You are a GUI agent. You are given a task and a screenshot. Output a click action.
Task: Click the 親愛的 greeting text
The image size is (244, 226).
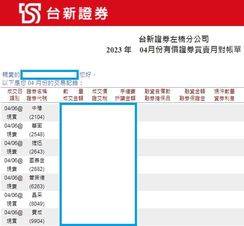pyautogui.click(x=11, y=75)
